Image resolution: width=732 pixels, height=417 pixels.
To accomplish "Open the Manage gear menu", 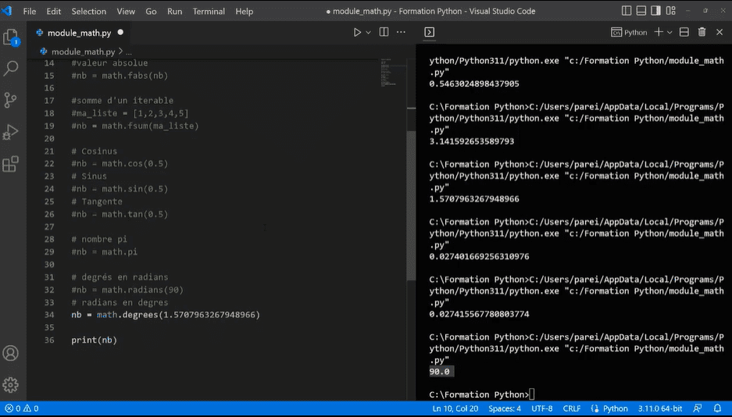I will (x=11, y=385).
